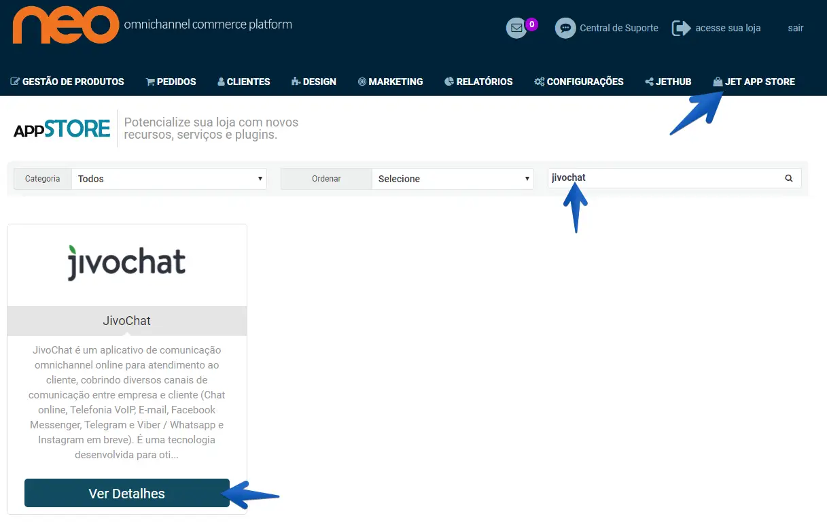
Task: Open the mail envelope icon
Action: click(517, 28)
